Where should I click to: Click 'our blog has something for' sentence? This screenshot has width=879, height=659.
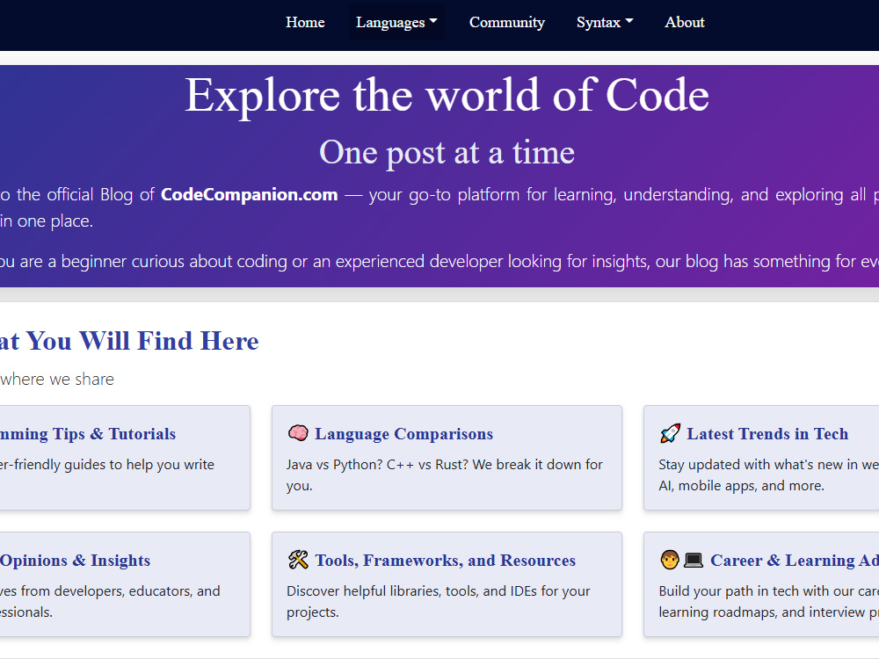coord(756,261)
